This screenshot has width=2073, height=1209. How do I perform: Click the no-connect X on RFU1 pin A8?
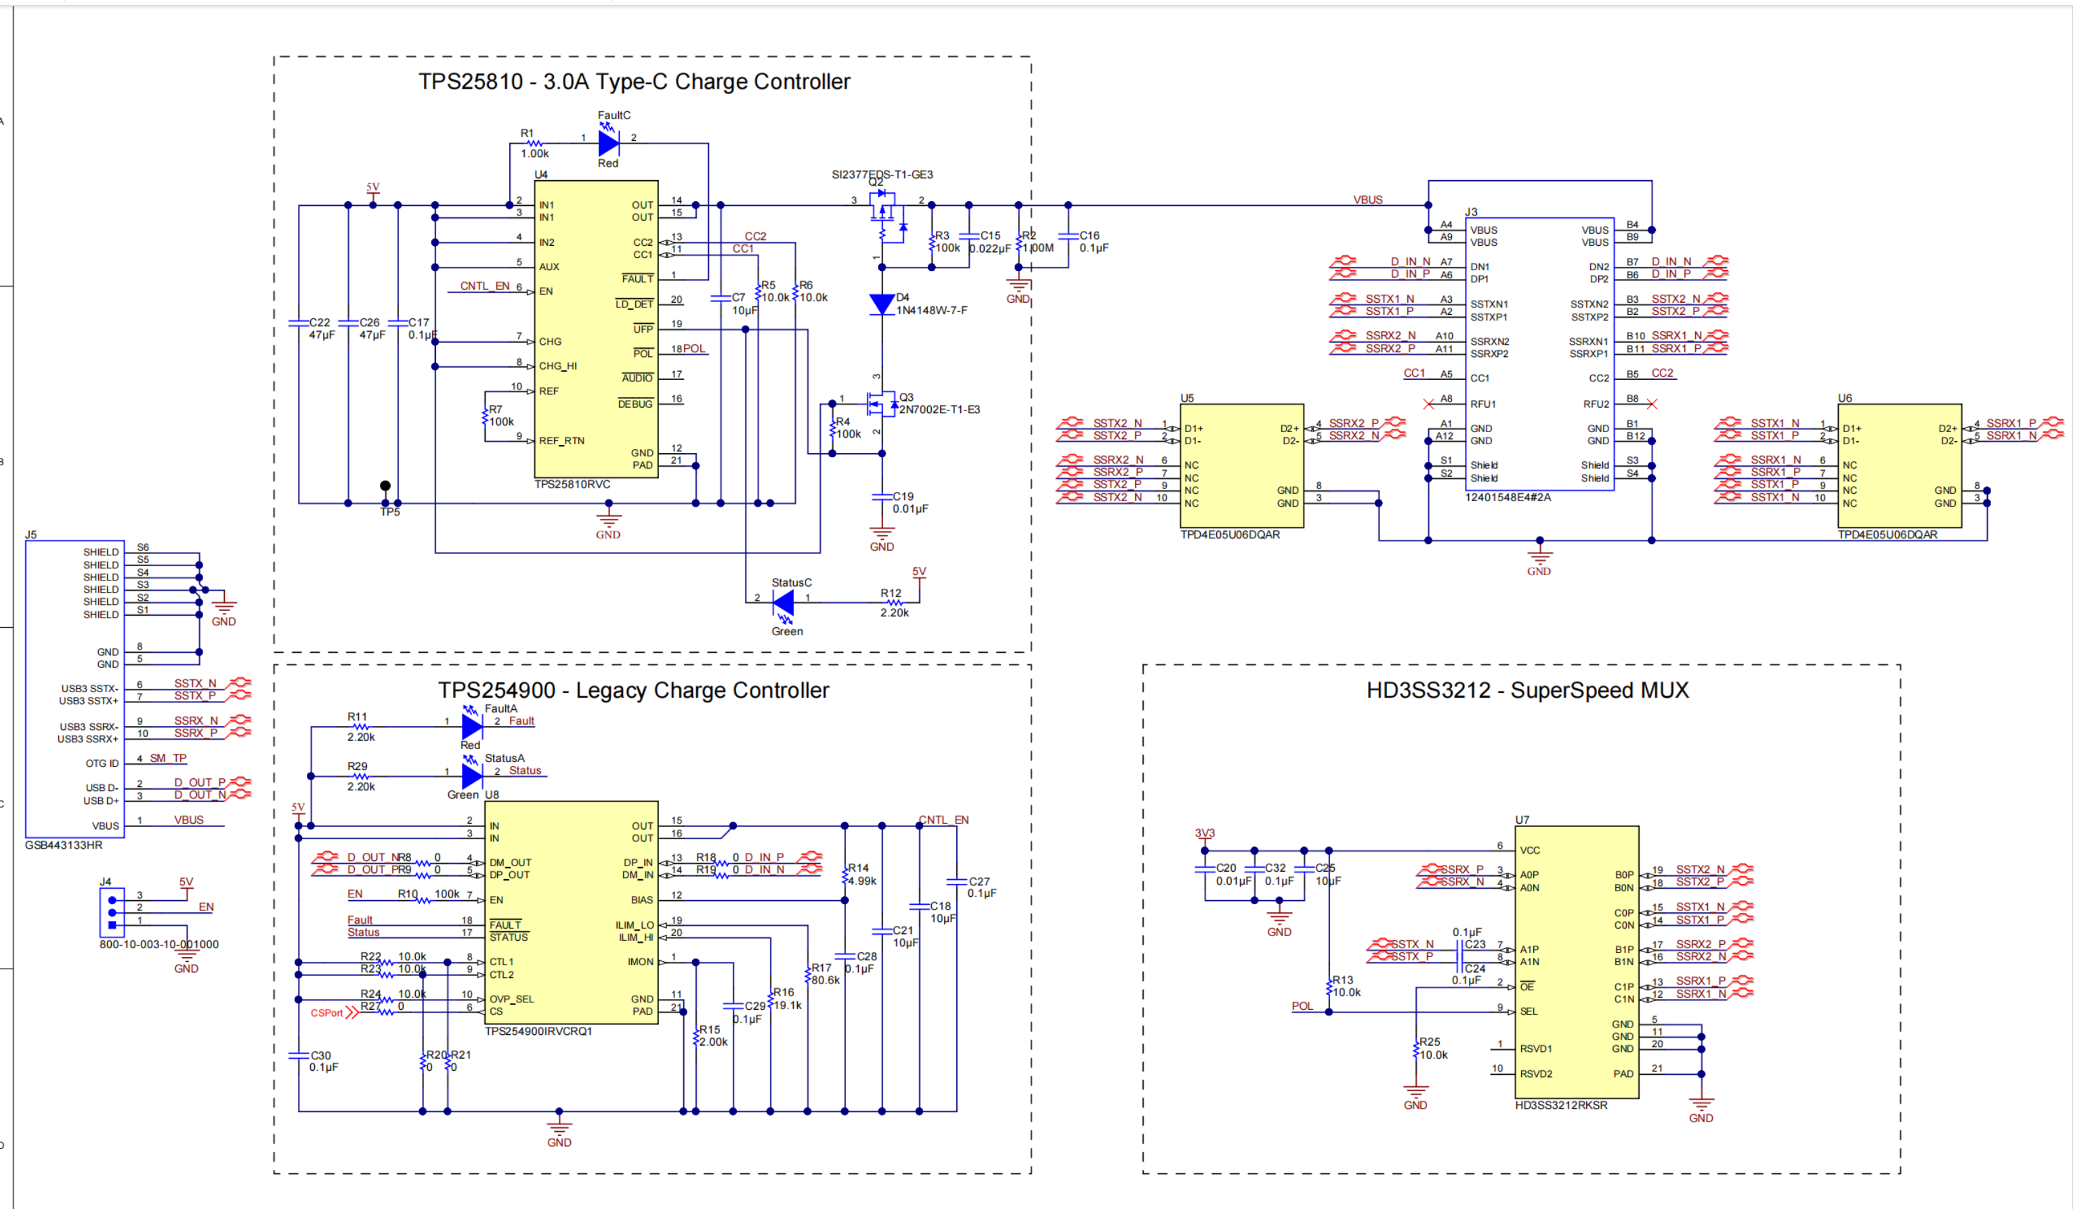1428,404
